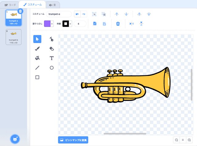The width and height of the screenshot is (197, 146).
Task: Flip the costume horizontally
Action: [132, 24]
